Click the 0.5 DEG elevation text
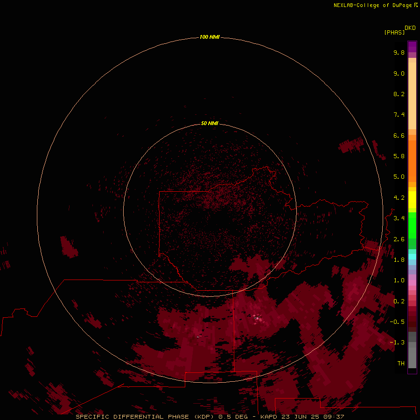 coord(233,417)
